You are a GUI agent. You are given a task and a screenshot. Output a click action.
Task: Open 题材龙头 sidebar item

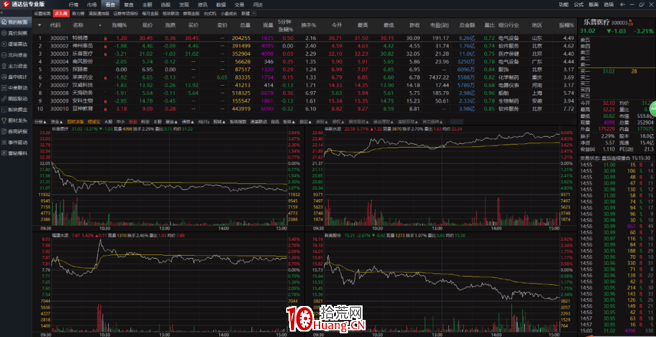[x=16, y=120]
